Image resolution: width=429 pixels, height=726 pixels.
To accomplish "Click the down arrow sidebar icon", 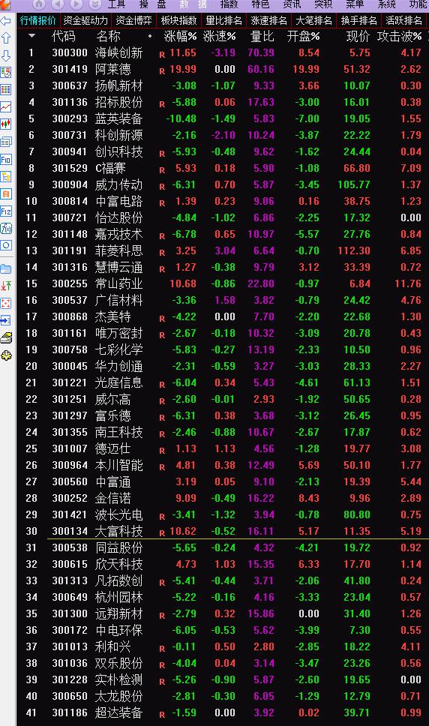I will point(6,55).
